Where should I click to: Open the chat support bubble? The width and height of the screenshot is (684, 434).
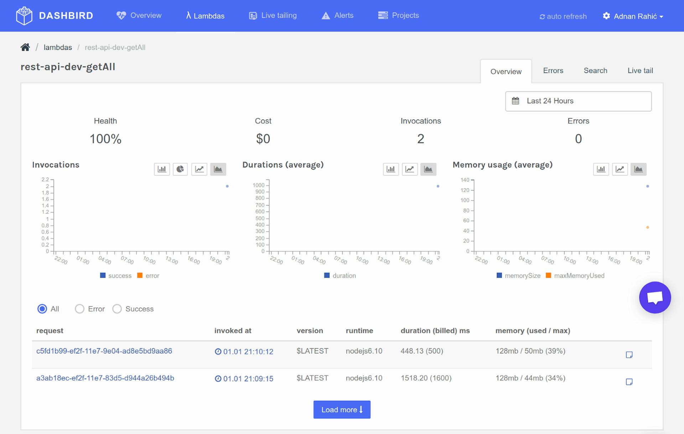tap(655, 297)
